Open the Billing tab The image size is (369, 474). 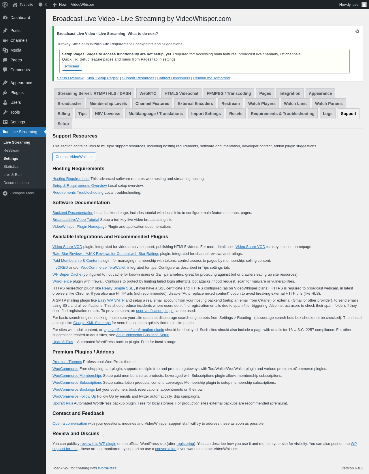[x=64, y=114]
